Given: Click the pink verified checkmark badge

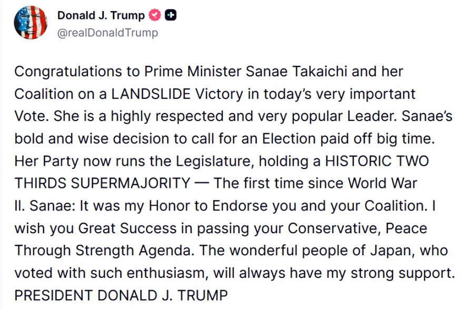Looking at the screenshot, I should click(154, 16).
